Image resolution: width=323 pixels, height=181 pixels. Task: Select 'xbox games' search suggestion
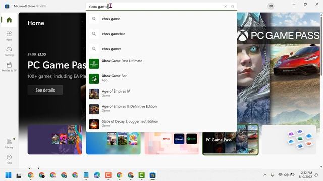[161, 49]
